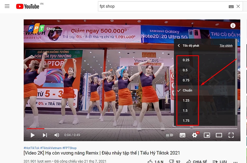The image size is (247, 163).
Task: Enter full screen mode
Action: pos(231,135)
